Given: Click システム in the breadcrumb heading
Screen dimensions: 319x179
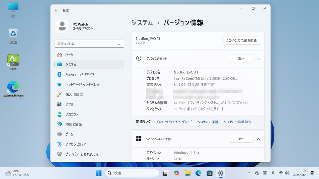Looking at the screenshot, I should tap(142, 23).
